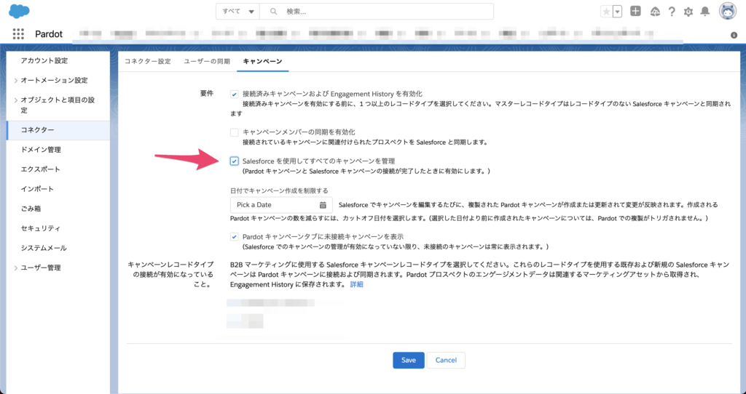The width and height of the screenshot is (746, 394).
Task: Click the Pick a Date field
Action: pyautogui.click(x=281, y=205)
